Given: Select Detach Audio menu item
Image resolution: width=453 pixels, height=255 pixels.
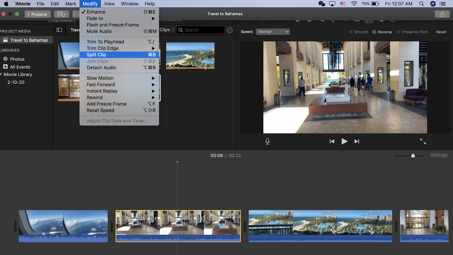Looking at the screenshot, I should (119, 68).
